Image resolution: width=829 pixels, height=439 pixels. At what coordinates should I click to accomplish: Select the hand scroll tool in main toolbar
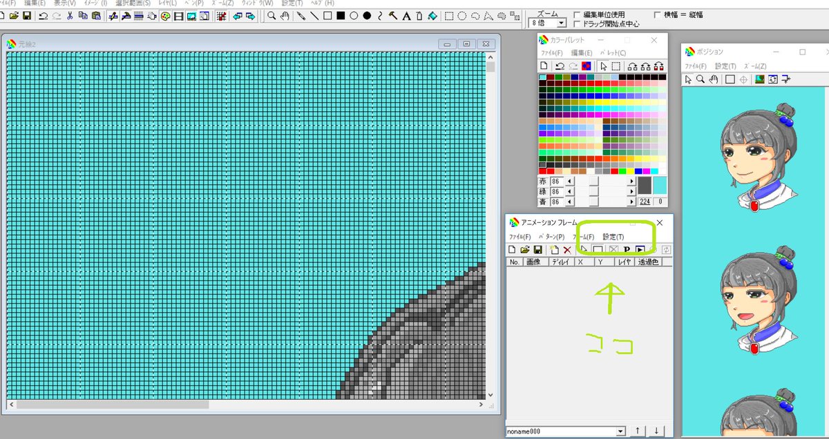(x=285, y=15)
